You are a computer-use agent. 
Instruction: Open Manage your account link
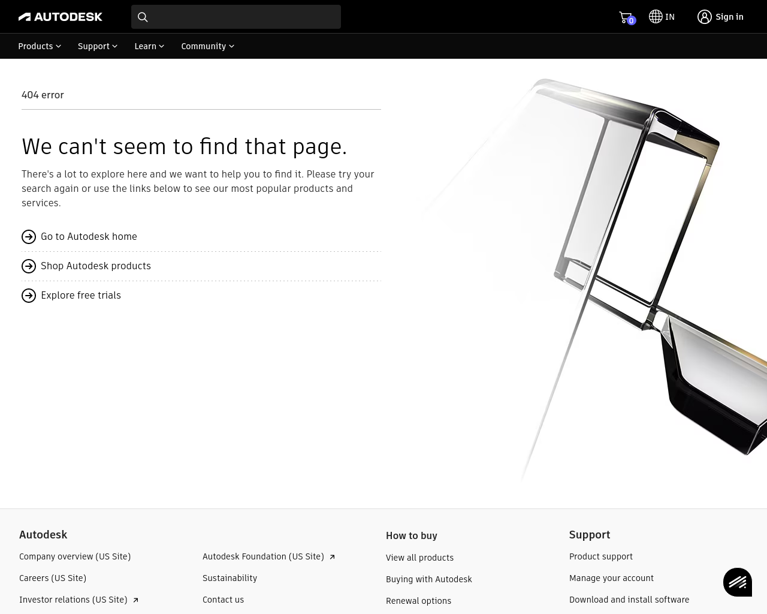coord(611,578)
